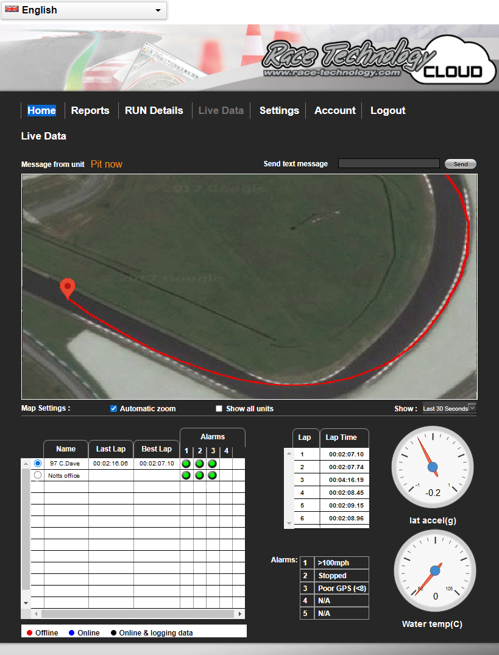Click the Water temp gauge
This screenshot has width=499, height=655.
(x=434, y=571)
